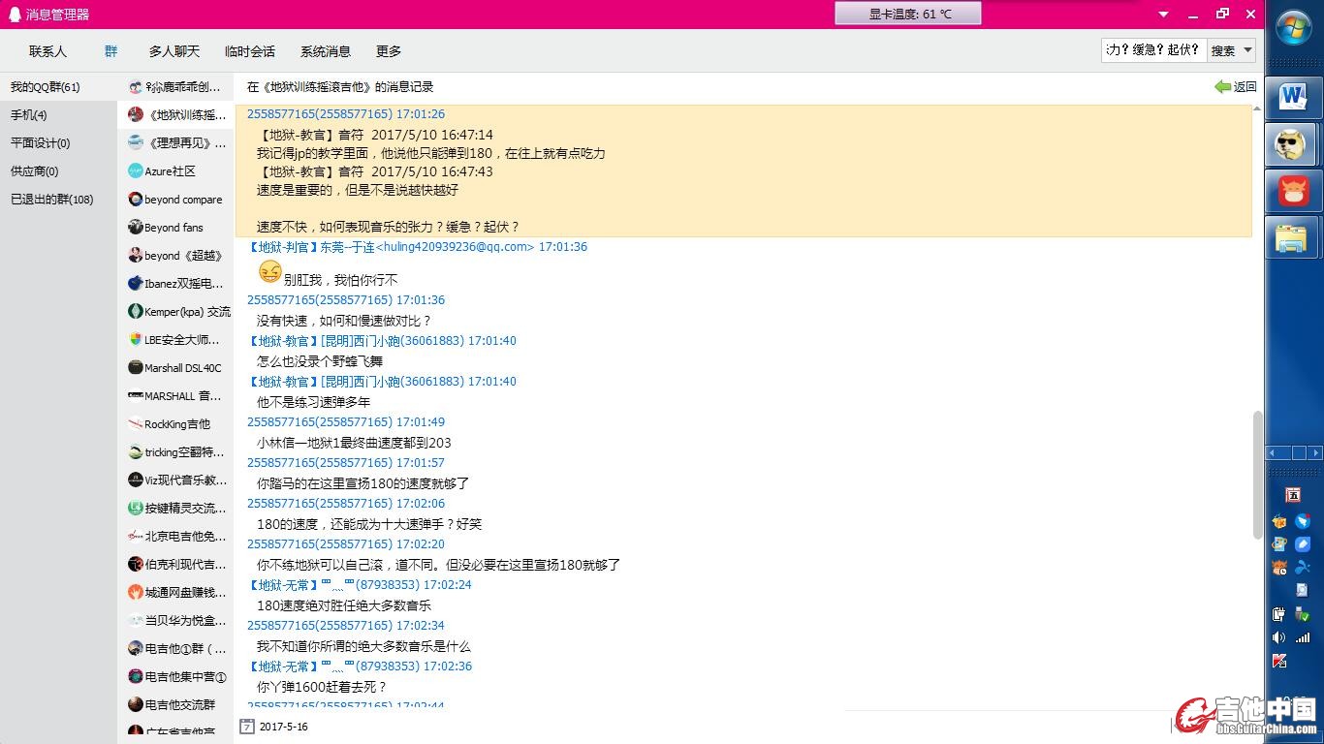Open the Windows Start button

tap(1294, 27)
